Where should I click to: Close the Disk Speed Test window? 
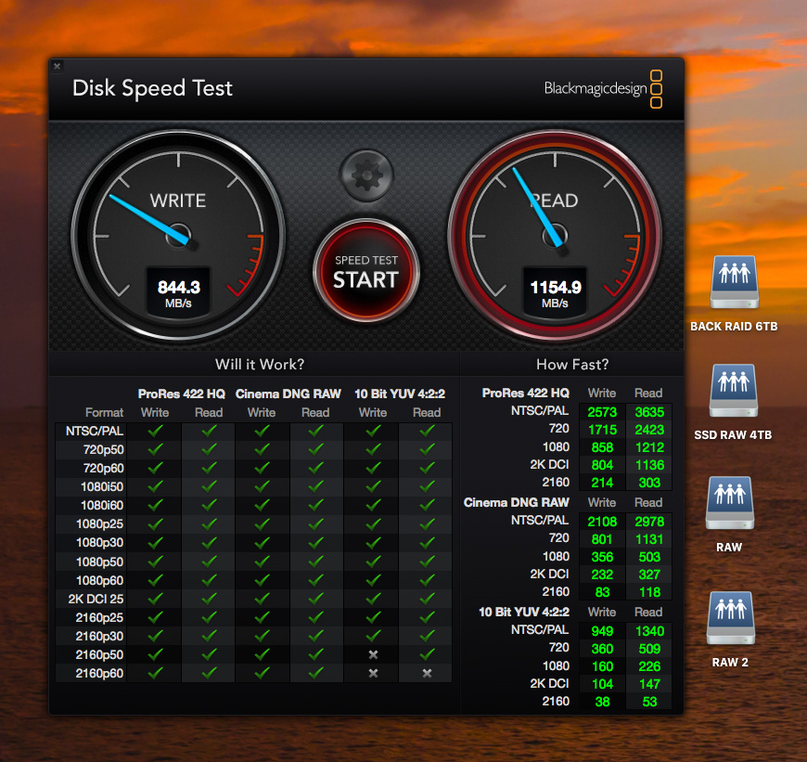click(x=58, y=66)
